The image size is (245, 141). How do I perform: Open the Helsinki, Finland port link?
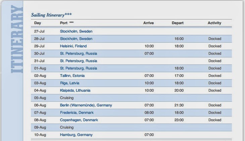[73, 46]
